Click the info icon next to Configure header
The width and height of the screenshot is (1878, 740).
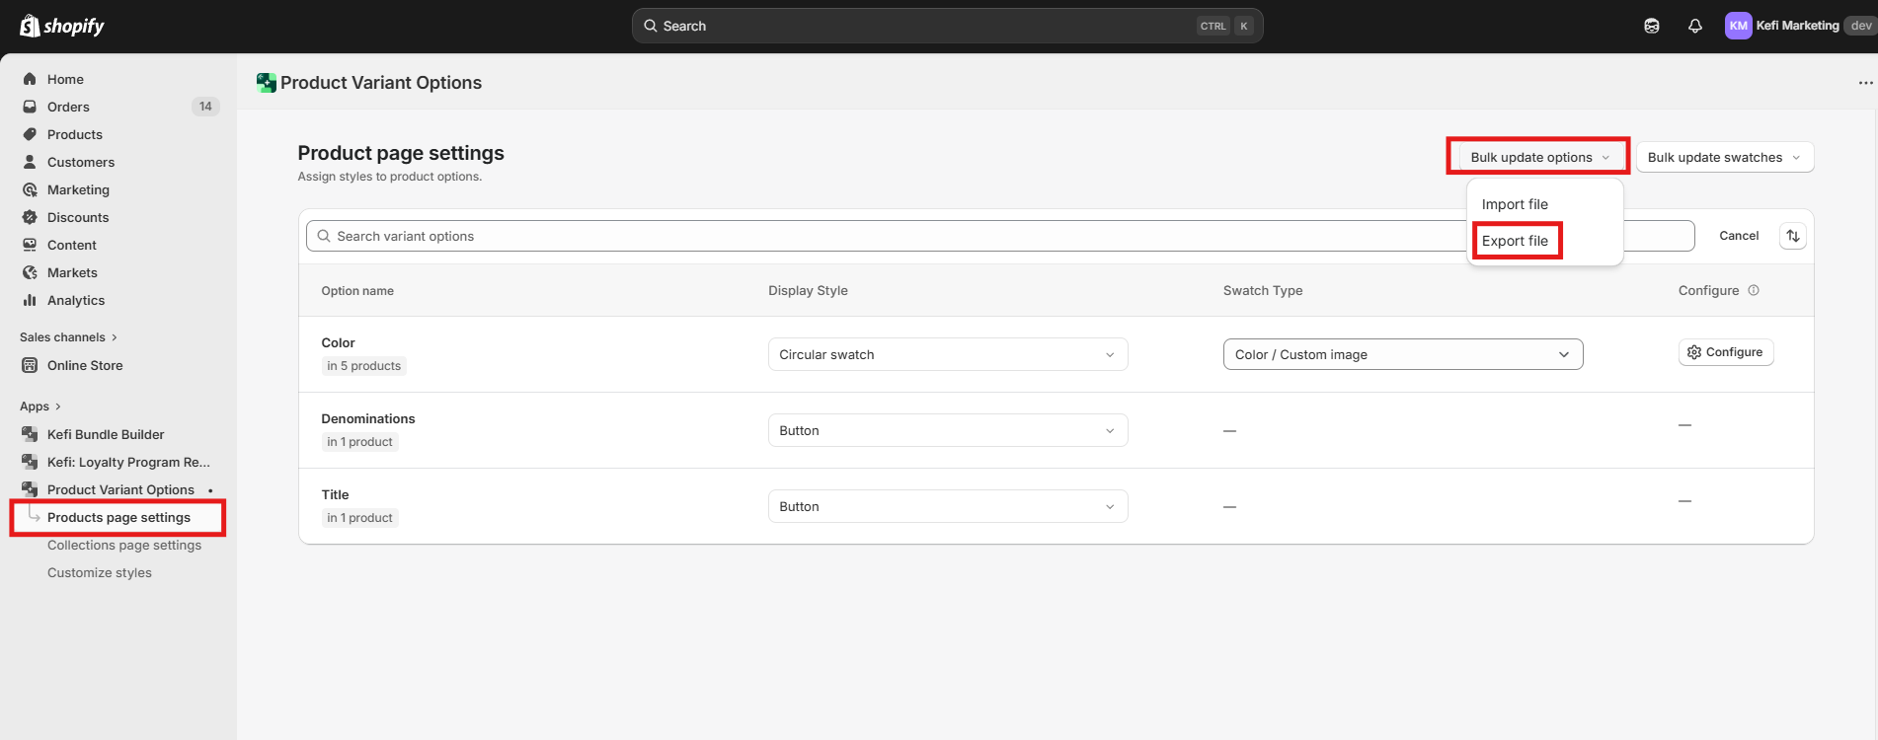tap(1754, 290)
